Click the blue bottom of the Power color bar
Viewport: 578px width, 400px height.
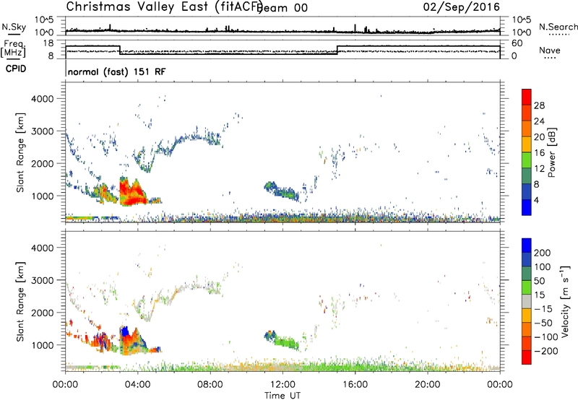tap(527, 207)
